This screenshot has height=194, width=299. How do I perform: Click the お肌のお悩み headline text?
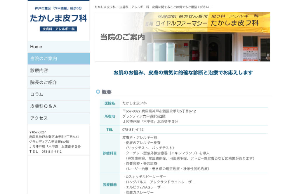(x=183, y=73)
